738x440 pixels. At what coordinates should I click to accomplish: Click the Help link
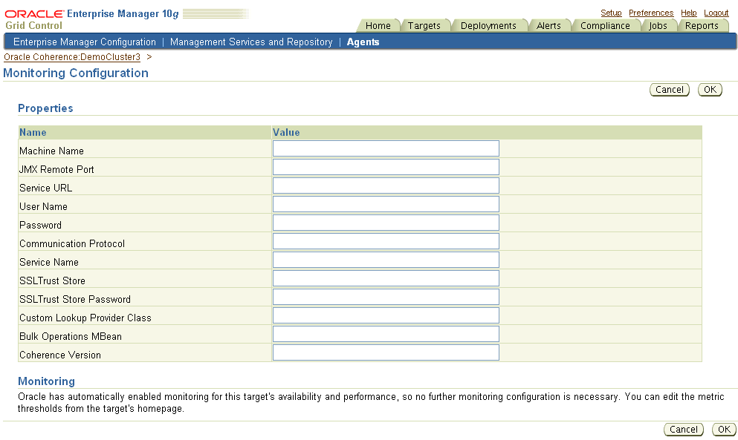pyautogui.click(x=688, y=13)
